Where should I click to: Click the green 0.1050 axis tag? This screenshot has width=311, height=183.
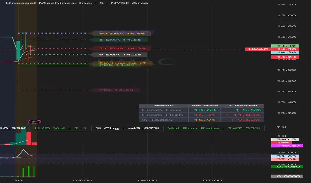pos(287,167)
